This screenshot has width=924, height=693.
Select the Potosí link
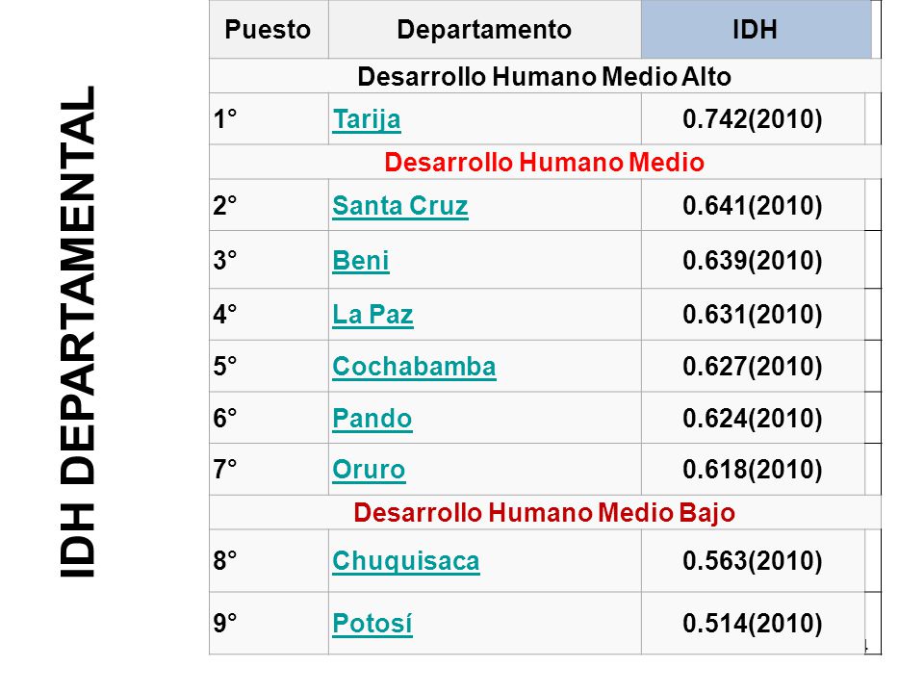372,624
